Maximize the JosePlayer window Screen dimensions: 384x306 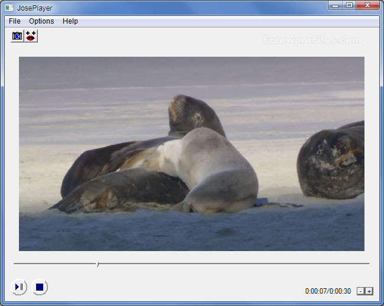point(349,5)
